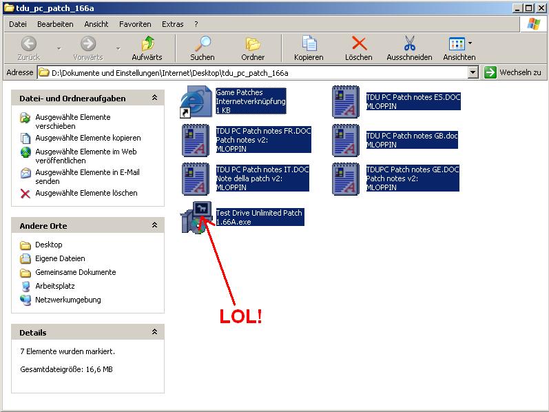This screenshot has height=412, width=549.
Task: Open the Bearbeiten menu
Action: 55,24
